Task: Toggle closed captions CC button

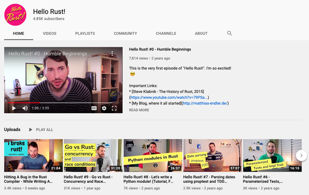Action: (x=94, y=108)
